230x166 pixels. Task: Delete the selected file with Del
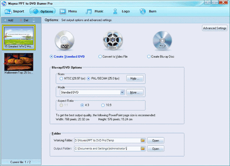(x=24, y=20)
